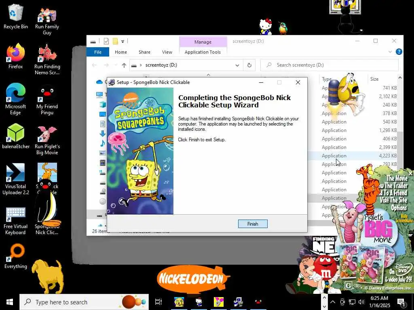Open the Everything search shortcut
This screenshot has height=310, width=414.
pos(16,256)
